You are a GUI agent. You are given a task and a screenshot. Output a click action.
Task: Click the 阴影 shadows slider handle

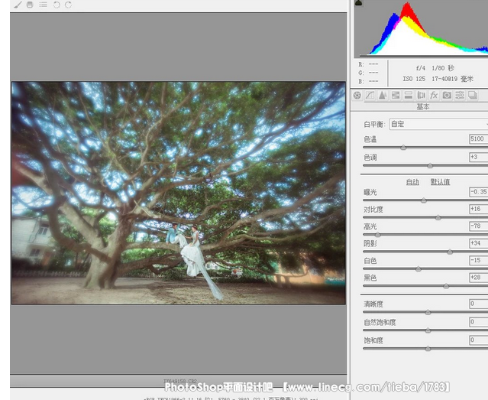coord(450,252)
